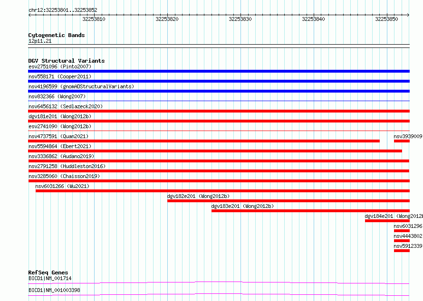The image size is (423, 301).
Task: Click ruler position 32253840
Action: (x=314, y=19)
